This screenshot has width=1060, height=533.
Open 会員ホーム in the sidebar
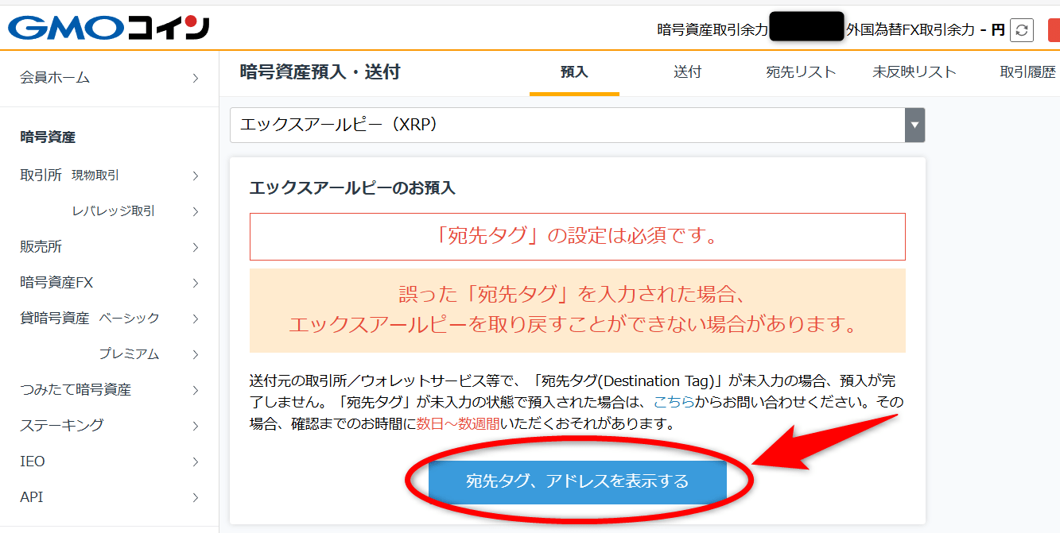point(55,78)
